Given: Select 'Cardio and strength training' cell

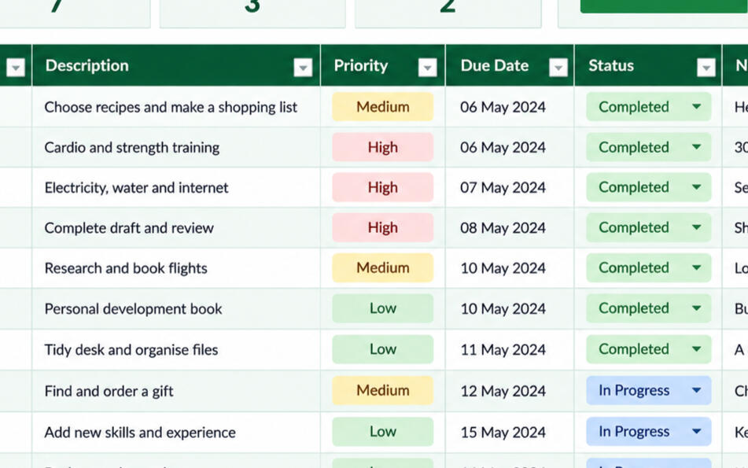Looking at the screenshot, I should pyautogui.click(x=176, y=147).
